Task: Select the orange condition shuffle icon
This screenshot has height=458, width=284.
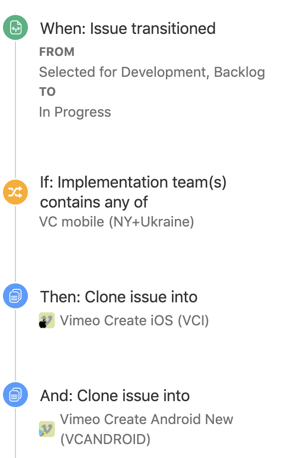Action: (x=15, y=192)
